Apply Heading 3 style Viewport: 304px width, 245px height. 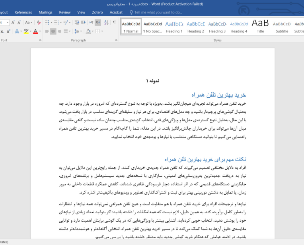click(x=217, y=27)
